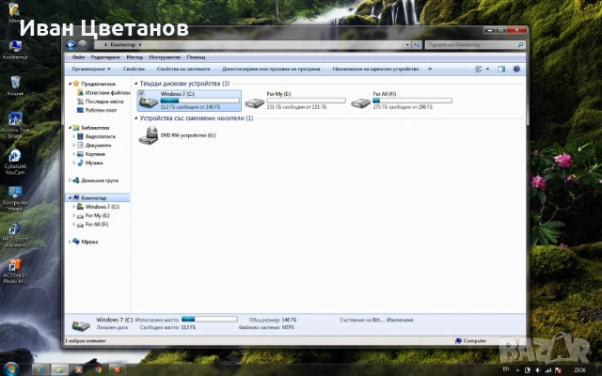Click the volume speaker tray icon
Screen dimensions: 602x376
(x=537, y=370)
